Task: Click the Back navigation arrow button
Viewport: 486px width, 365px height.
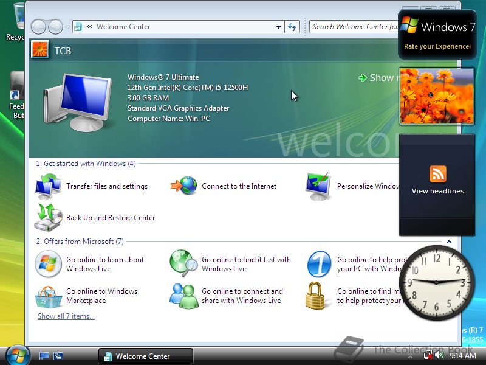Action: click(x=38, y=27)
